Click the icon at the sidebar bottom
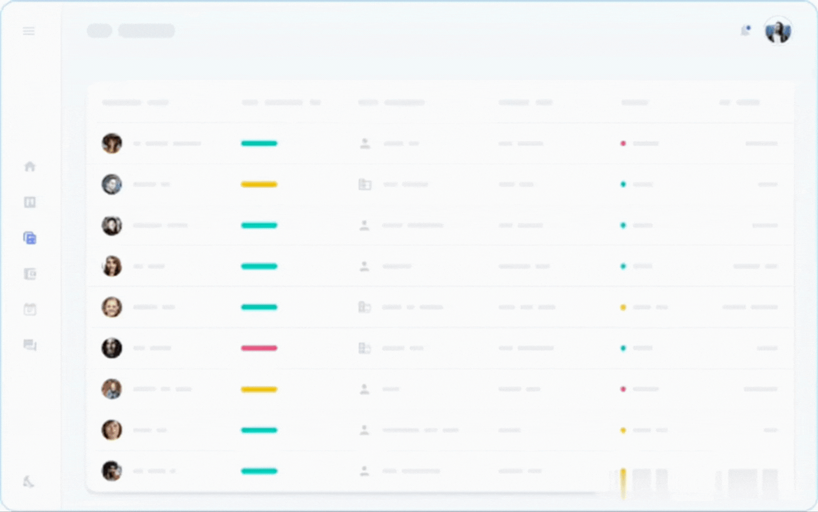This screenshot has width=818, height=512. click(x=29, y=482)
